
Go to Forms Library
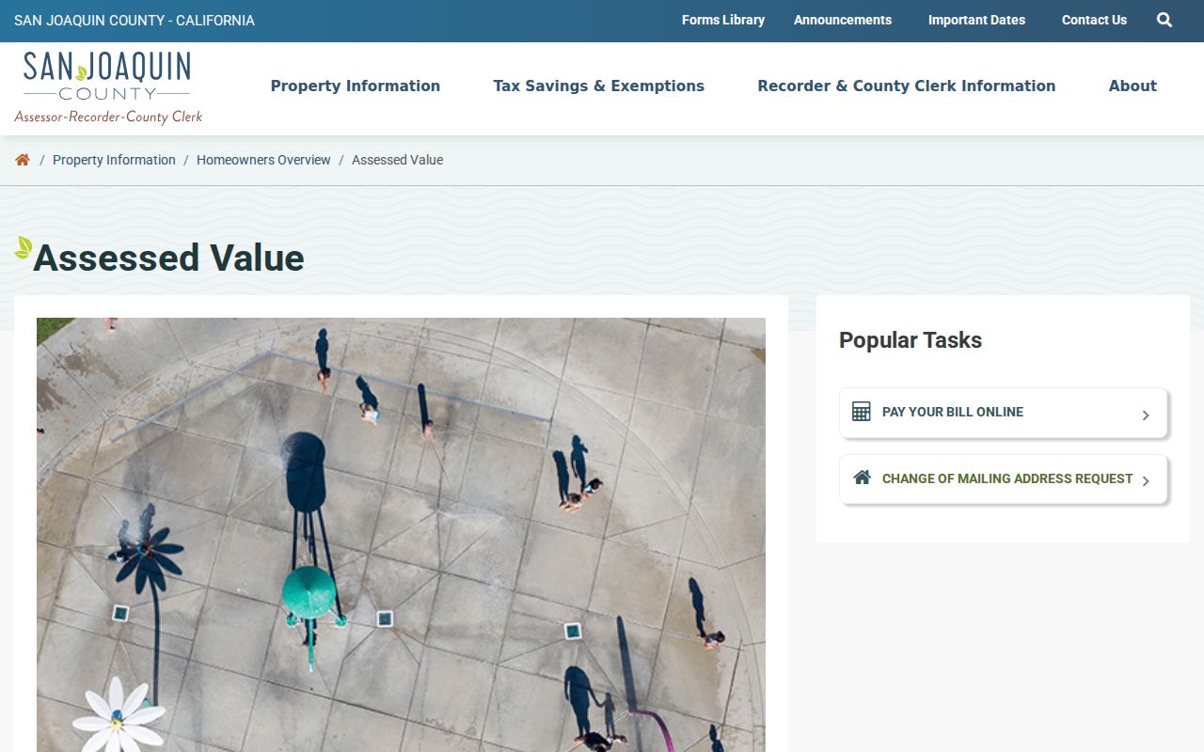723,20
